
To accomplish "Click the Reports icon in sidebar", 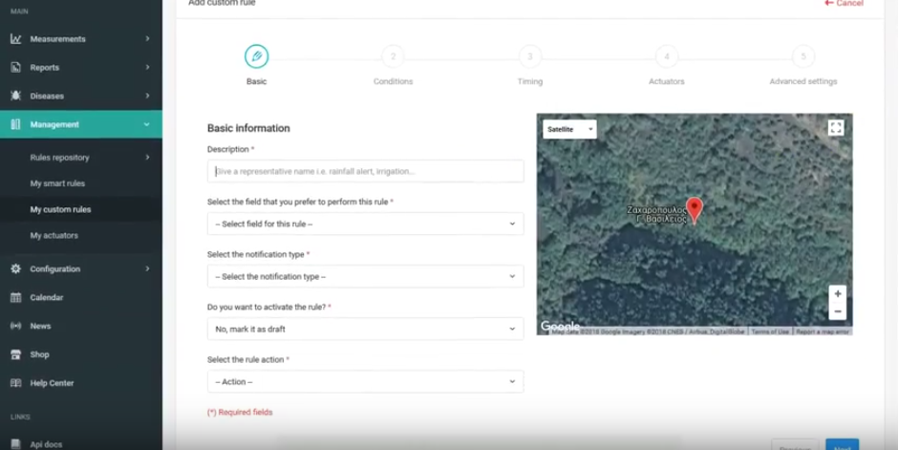I will coord(16,68).
